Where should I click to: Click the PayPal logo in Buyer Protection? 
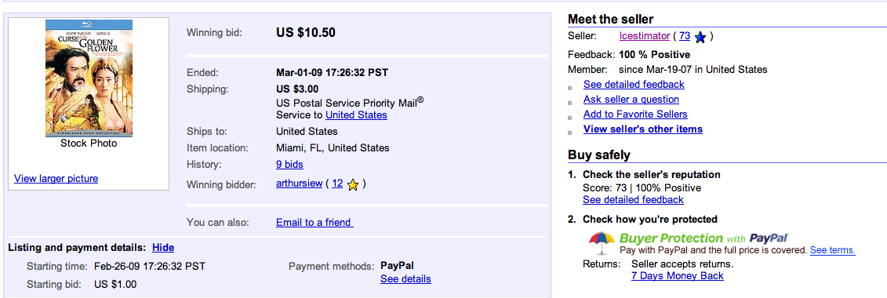pyautogui.click(x=769, y=238)
